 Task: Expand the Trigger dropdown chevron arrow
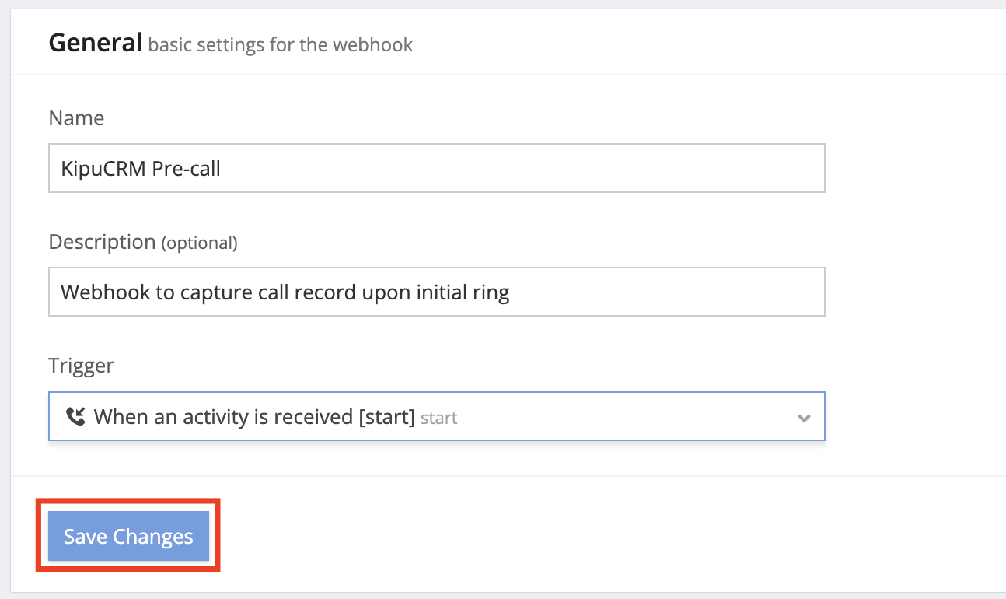point(804,418)
